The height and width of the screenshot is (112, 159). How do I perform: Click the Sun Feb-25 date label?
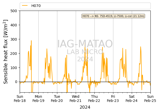(150, 99)
